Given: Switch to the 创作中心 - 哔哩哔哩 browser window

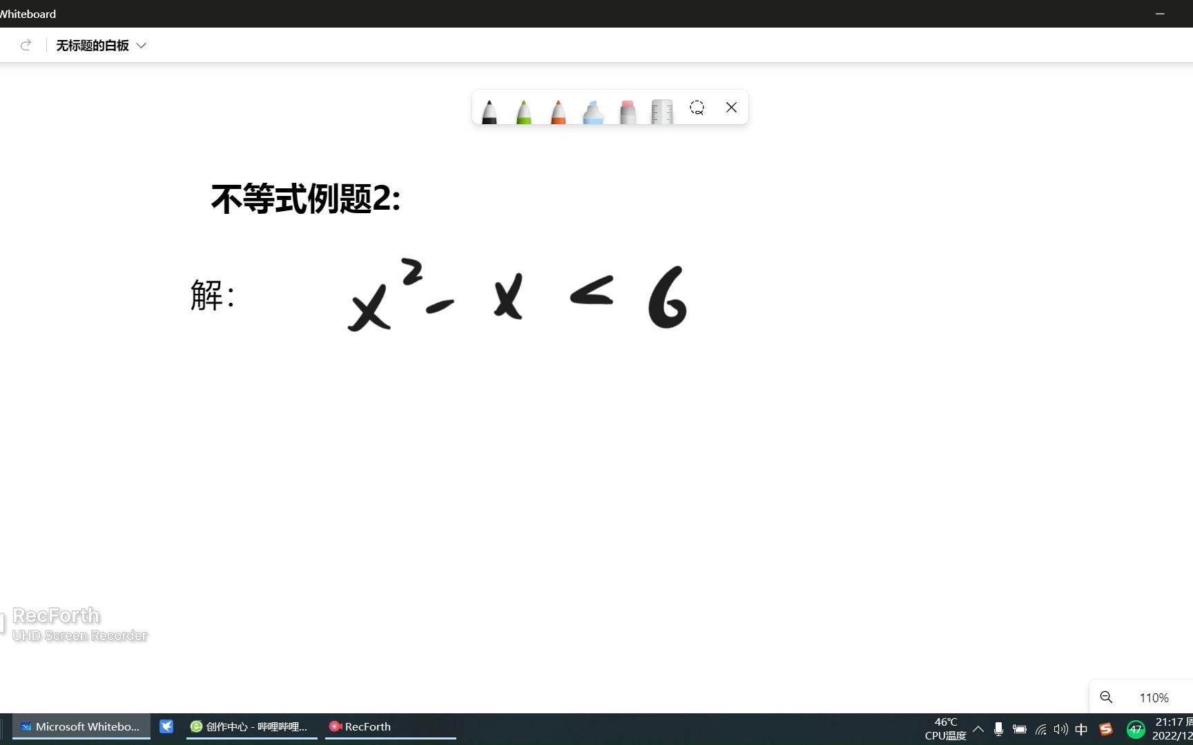Looking at the screenshot, I should point(251,726).
